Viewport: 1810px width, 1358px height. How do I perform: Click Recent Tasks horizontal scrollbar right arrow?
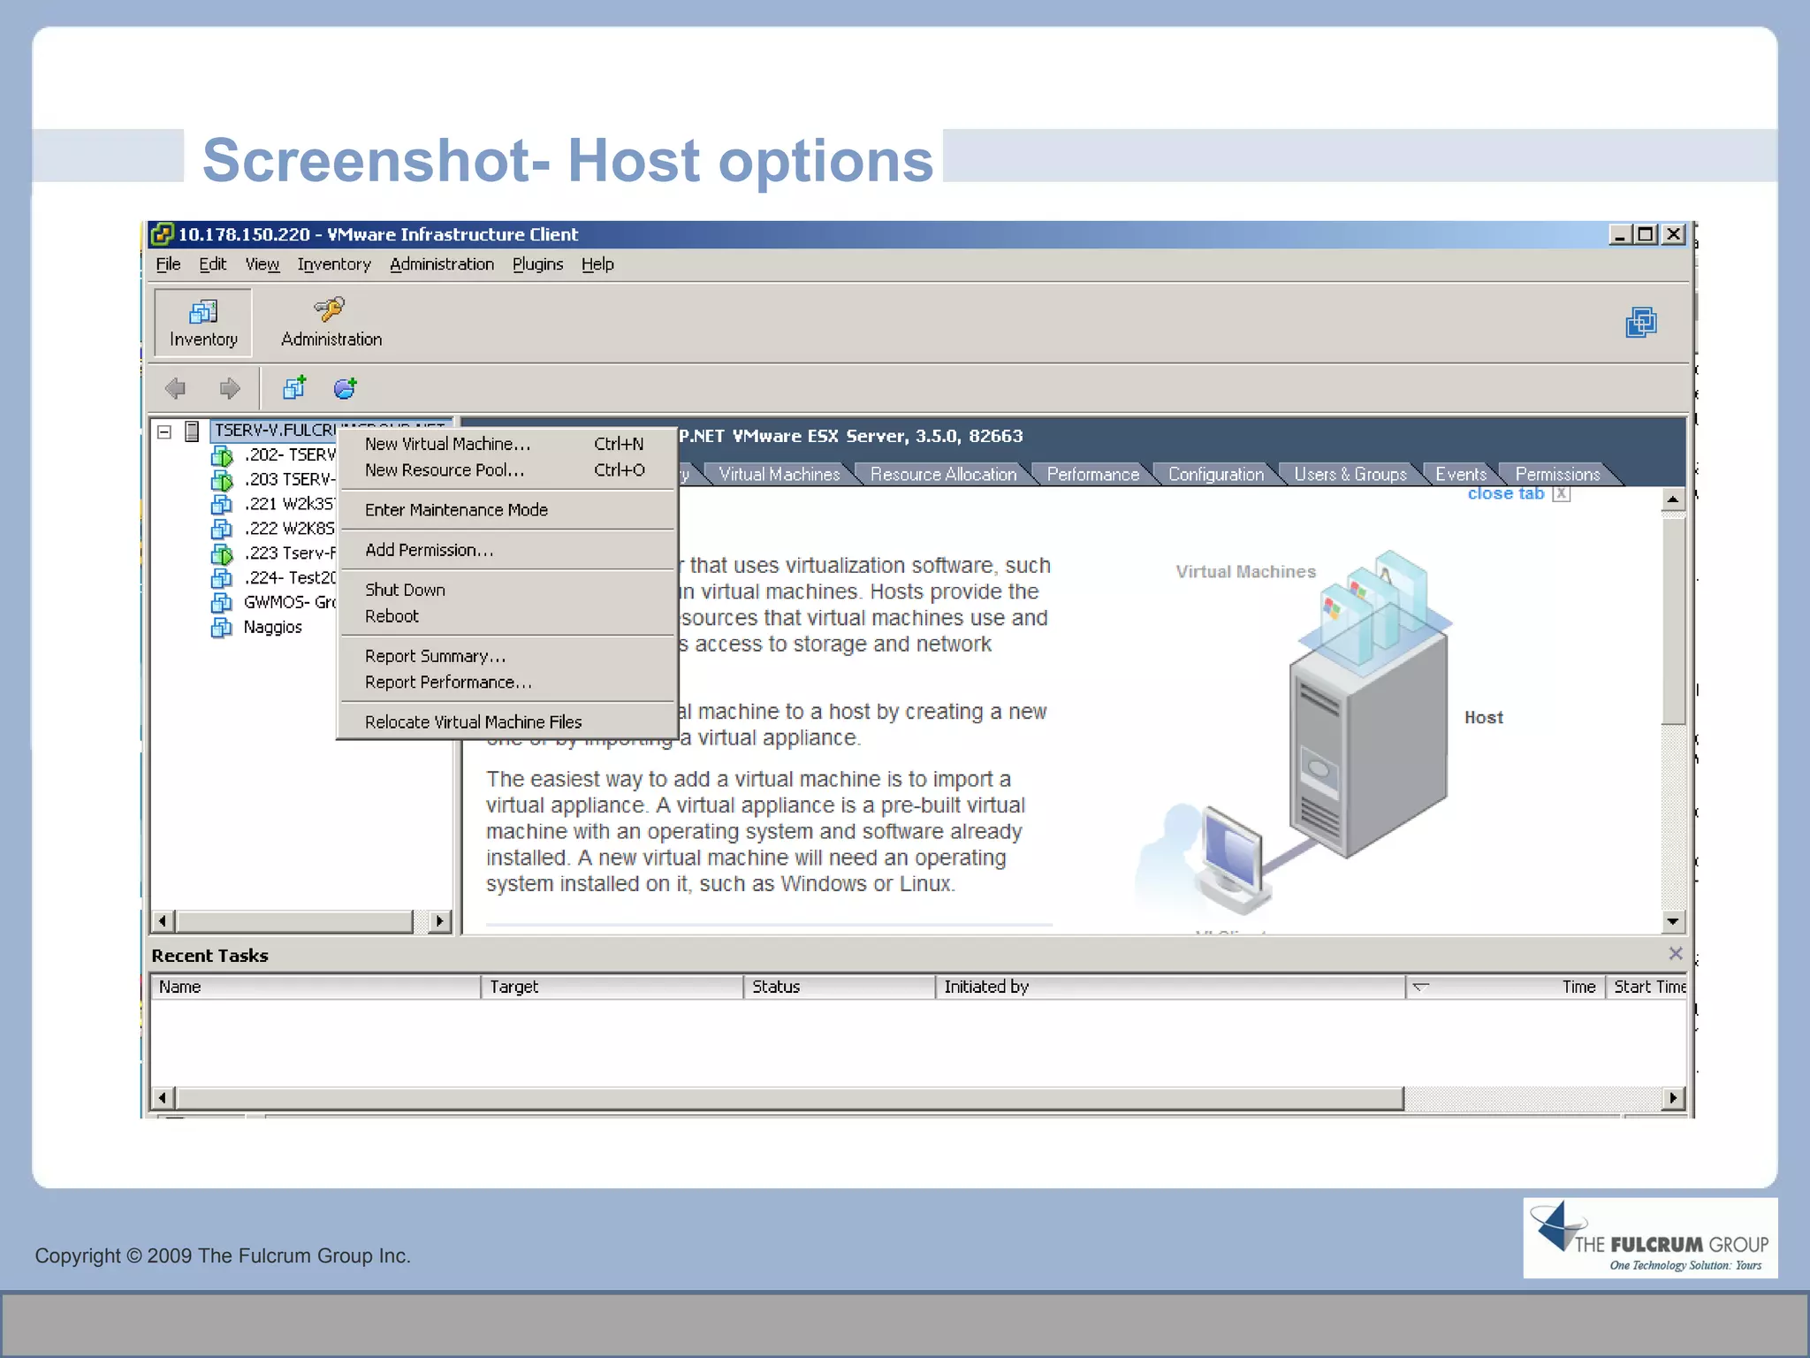pyautogui.click(x=1673, y=1099)
